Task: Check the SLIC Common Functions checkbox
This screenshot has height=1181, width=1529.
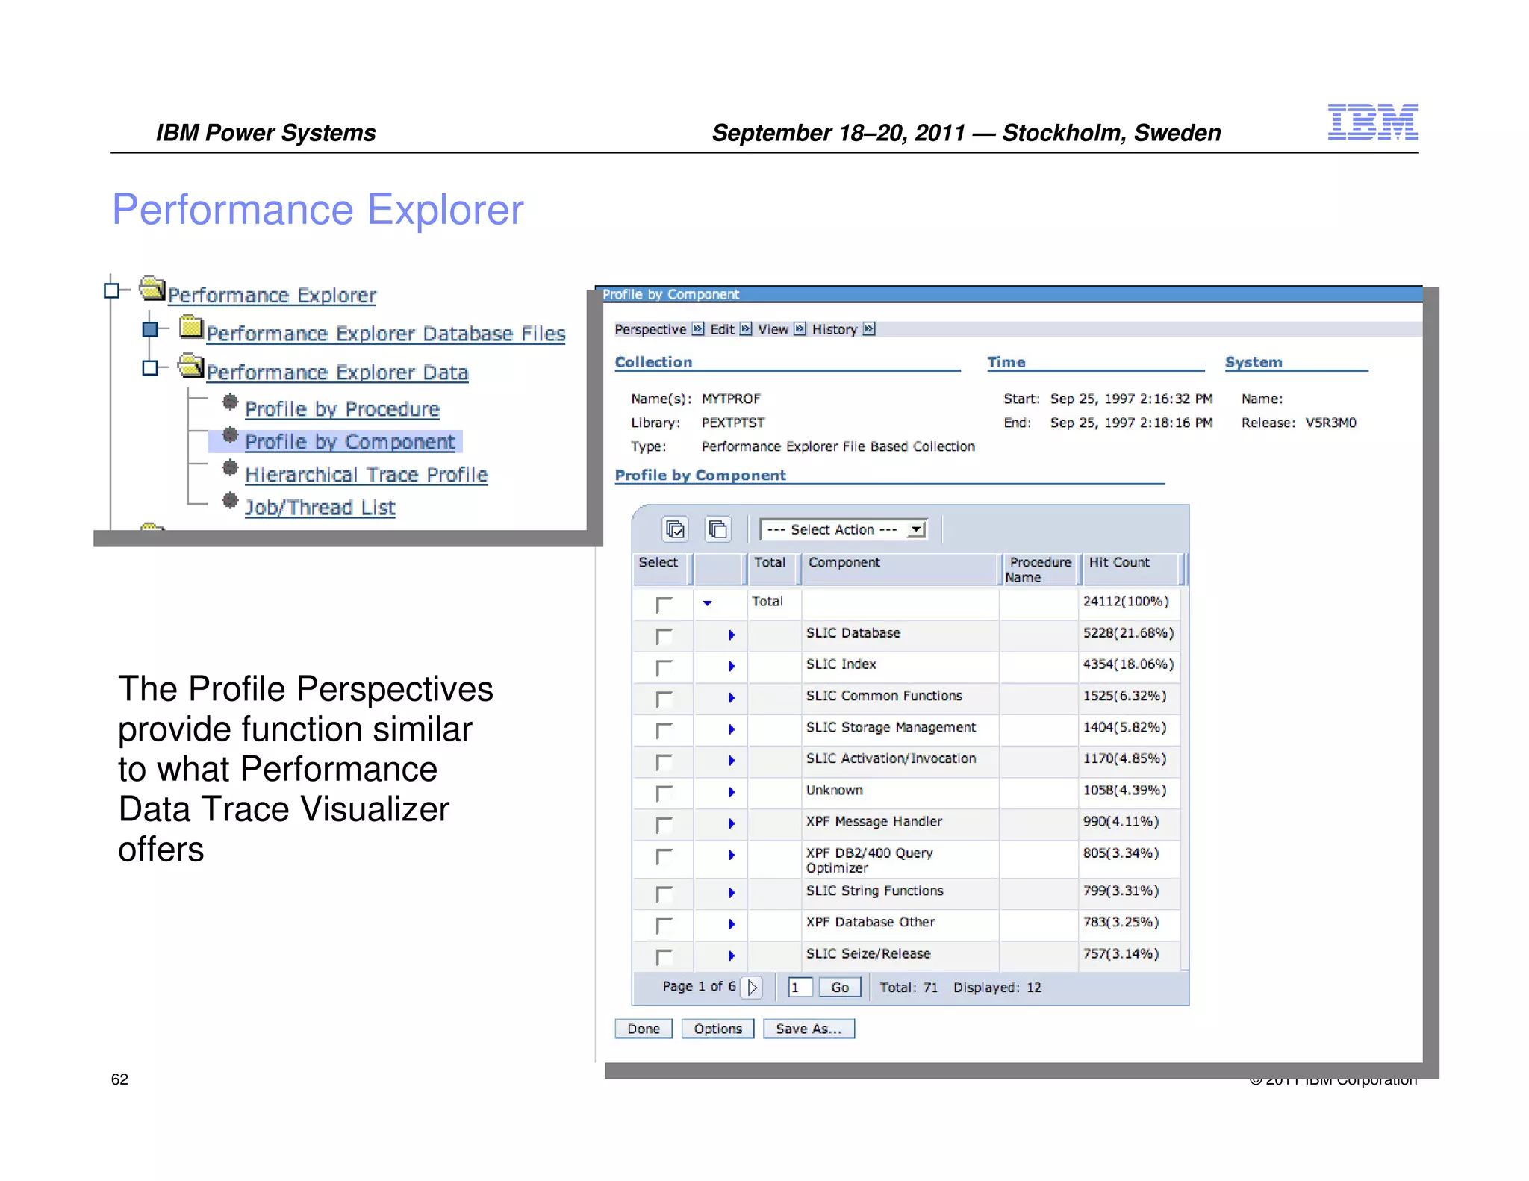Action: pyautogui.click(x=664, y=698)
